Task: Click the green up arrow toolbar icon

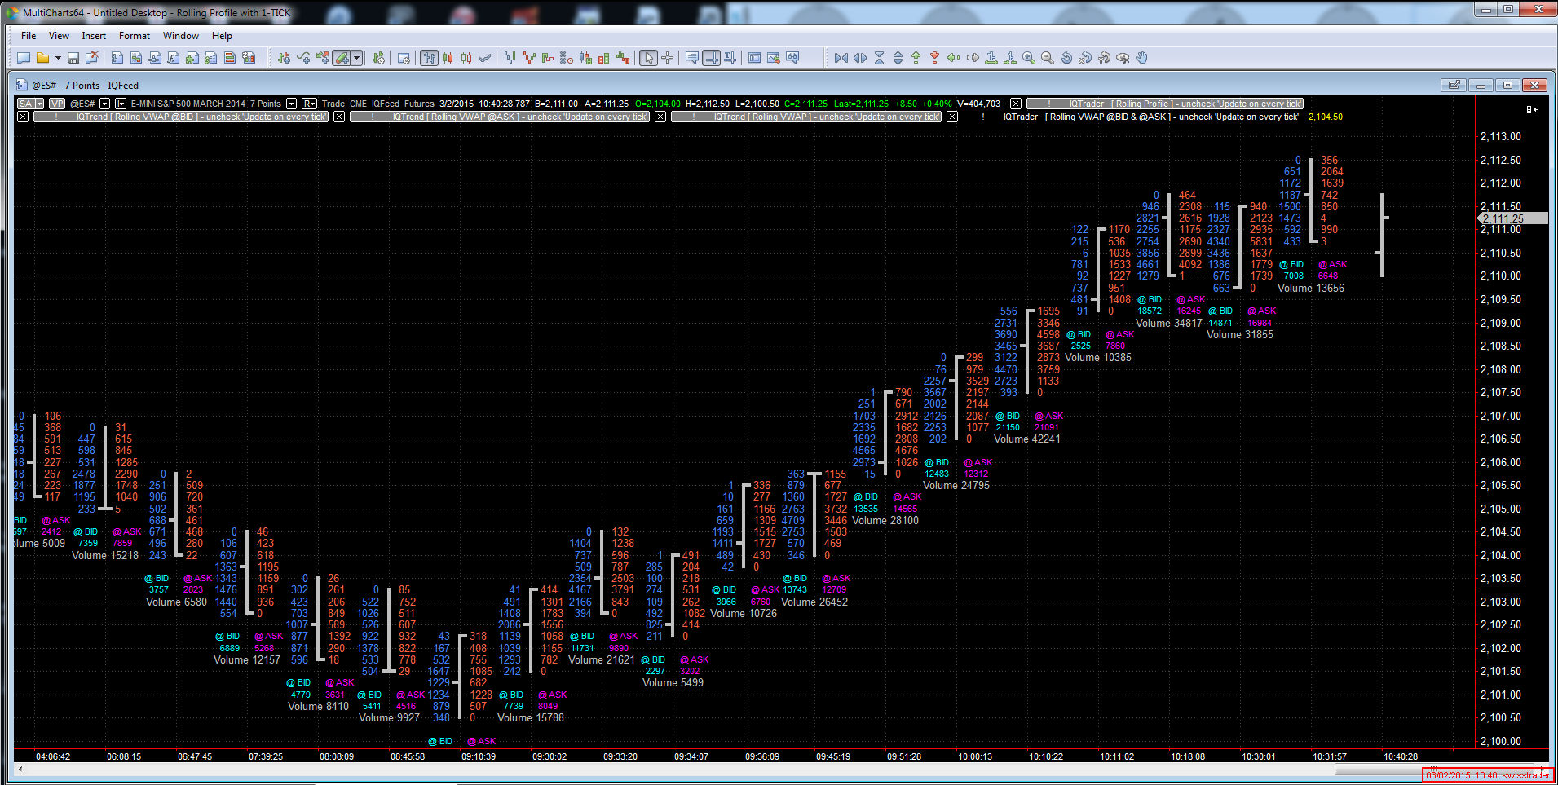Action: point(916,58)
